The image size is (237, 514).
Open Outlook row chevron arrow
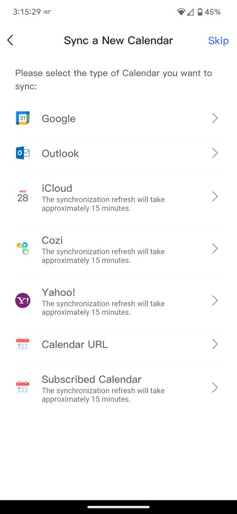[x=215, y=153]
